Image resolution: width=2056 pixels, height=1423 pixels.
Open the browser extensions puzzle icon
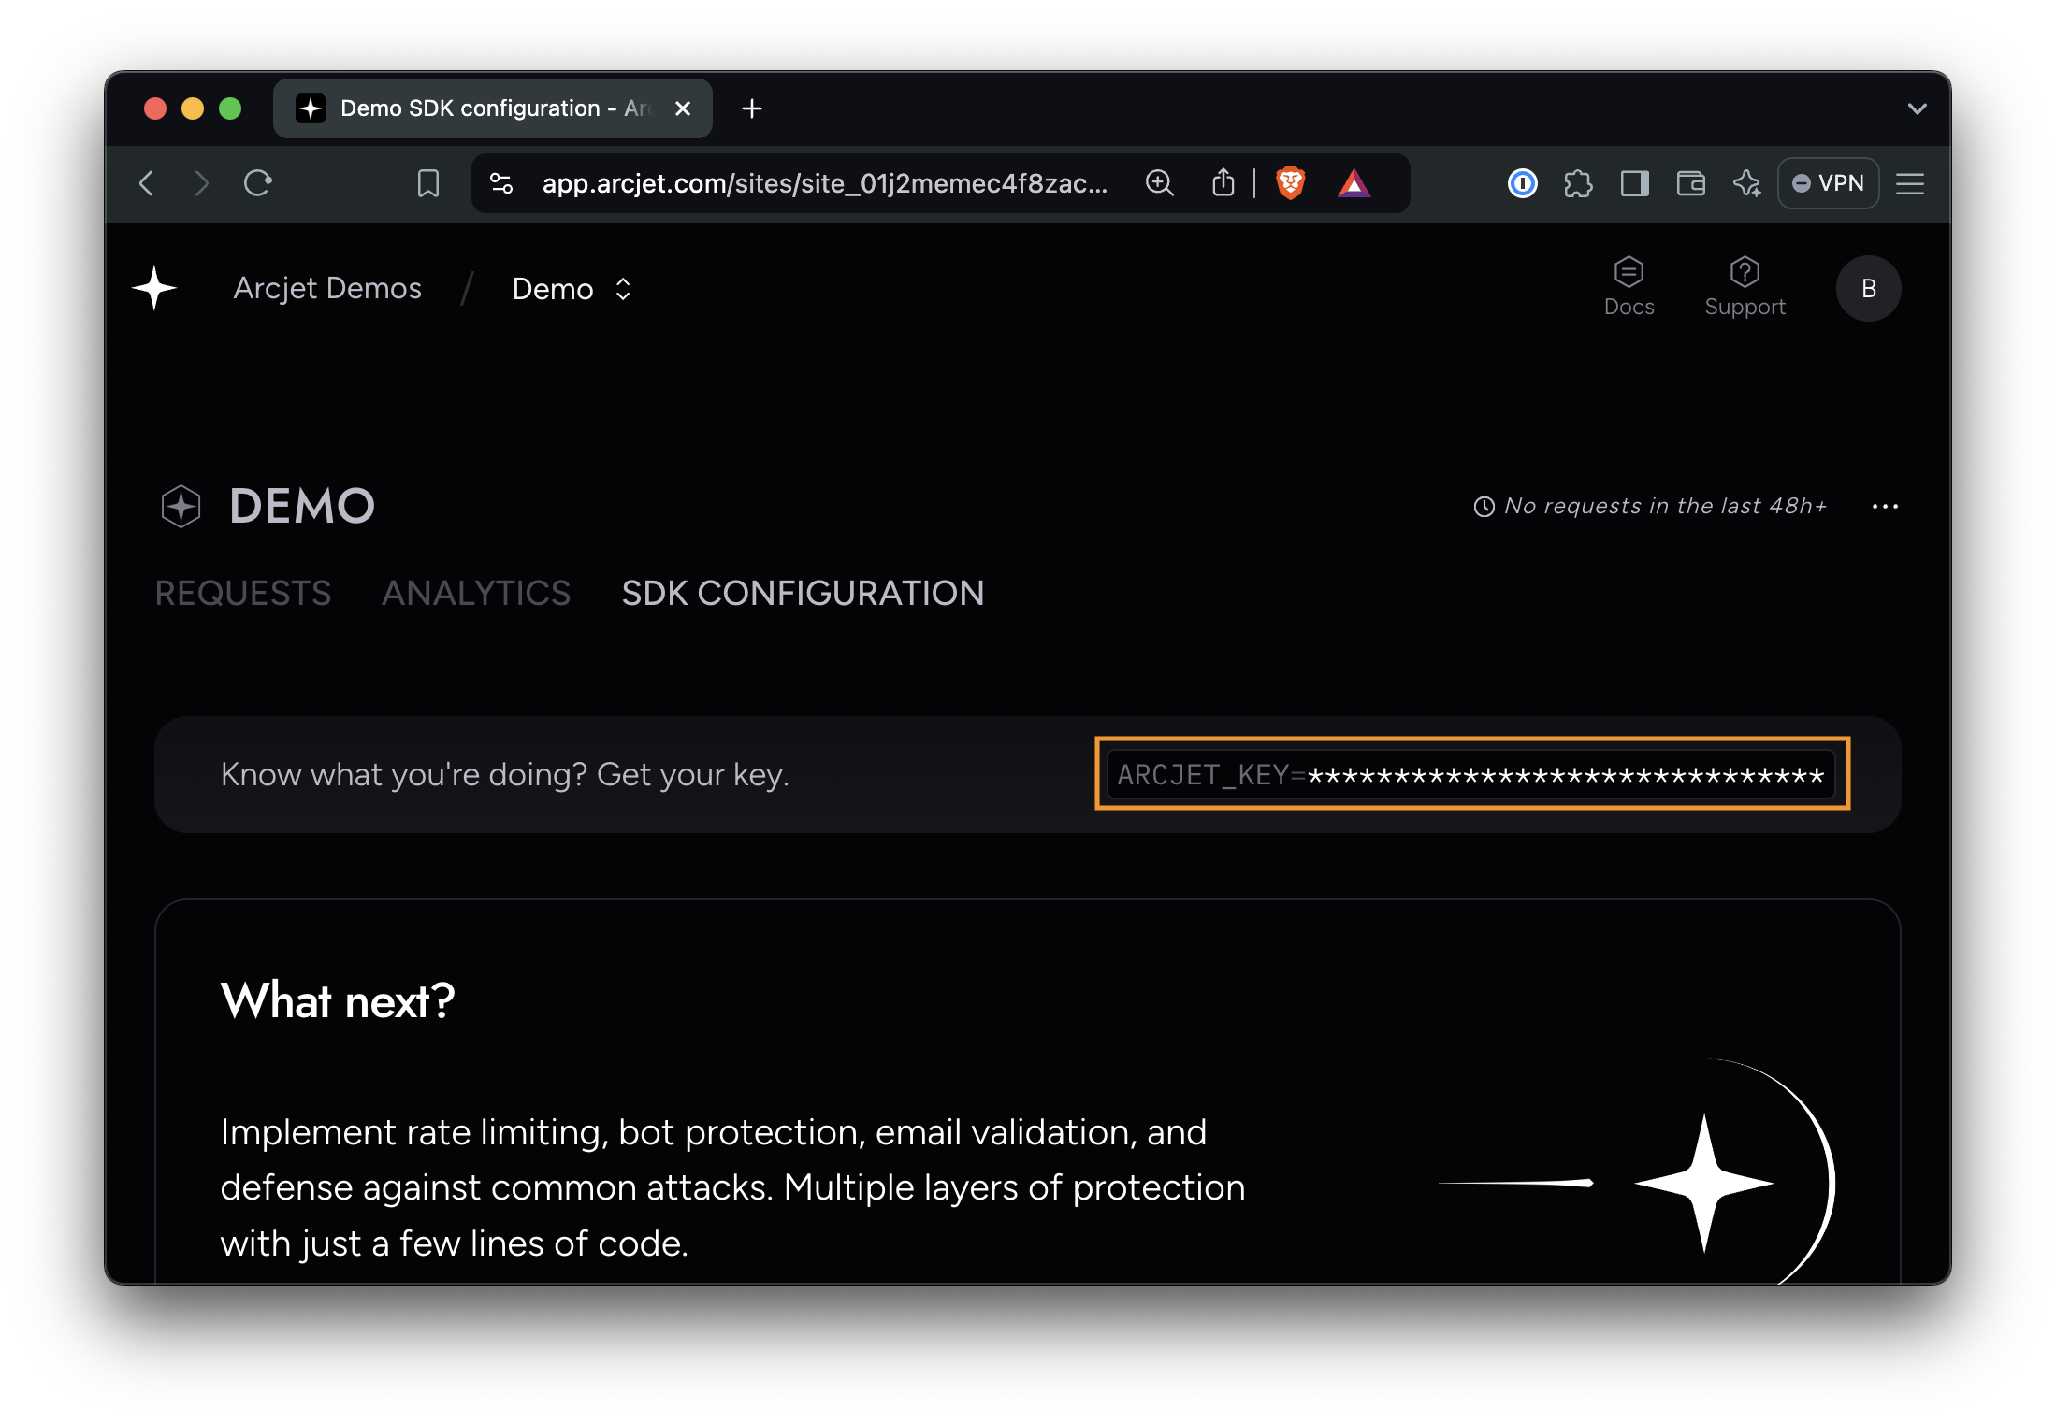pos(1580,183)
